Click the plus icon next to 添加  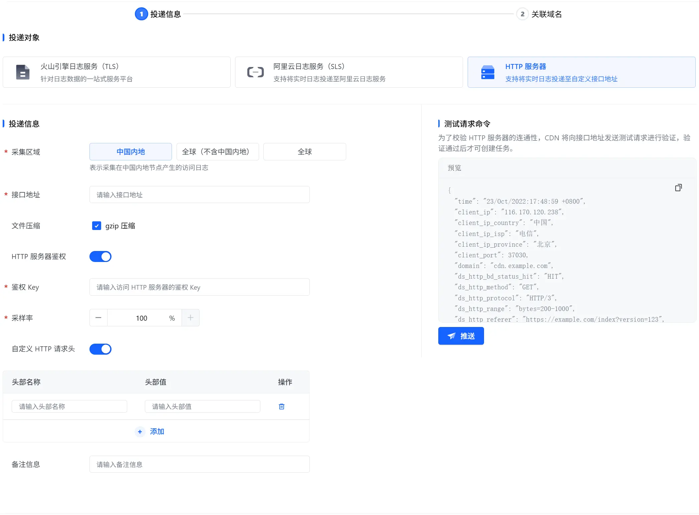pos(140,432)
